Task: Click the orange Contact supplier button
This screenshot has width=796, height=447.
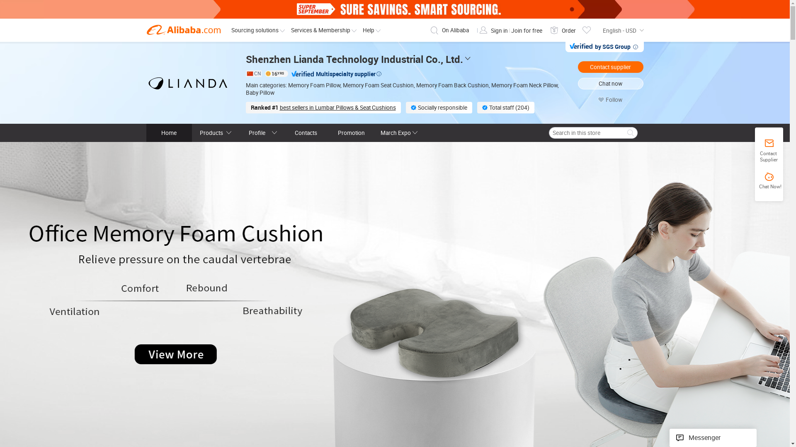Action: 610,67
